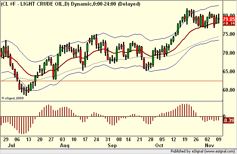This screenshot has width=237, height=154.
Task: Click the date label 29 on time axis
Action: click(6, 139)
